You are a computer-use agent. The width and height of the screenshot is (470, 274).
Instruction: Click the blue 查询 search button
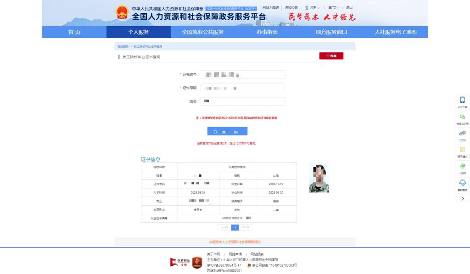click(228, 131)
